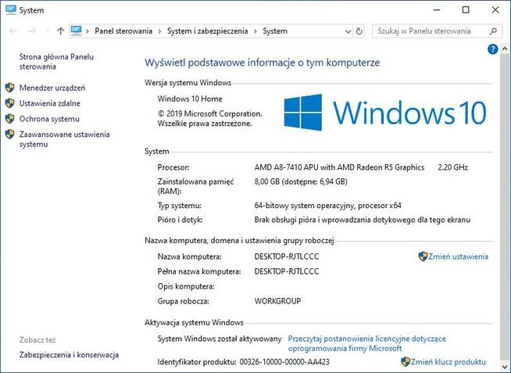The height and width of the screenshot is (373, 511).
Task: Click the 2.20 GHz clock speed value
Action: click(x=452, y=167)
